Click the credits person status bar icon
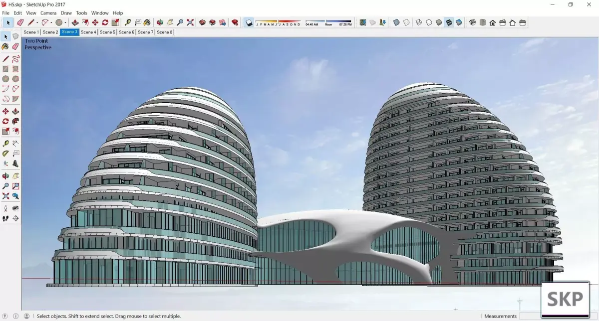599x321 pixels. point(16,316)
